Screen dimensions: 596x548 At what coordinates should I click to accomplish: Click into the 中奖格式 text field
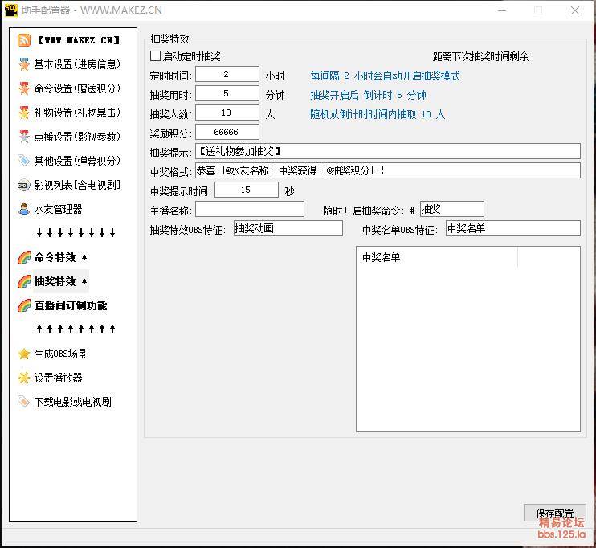coord(388,171)
